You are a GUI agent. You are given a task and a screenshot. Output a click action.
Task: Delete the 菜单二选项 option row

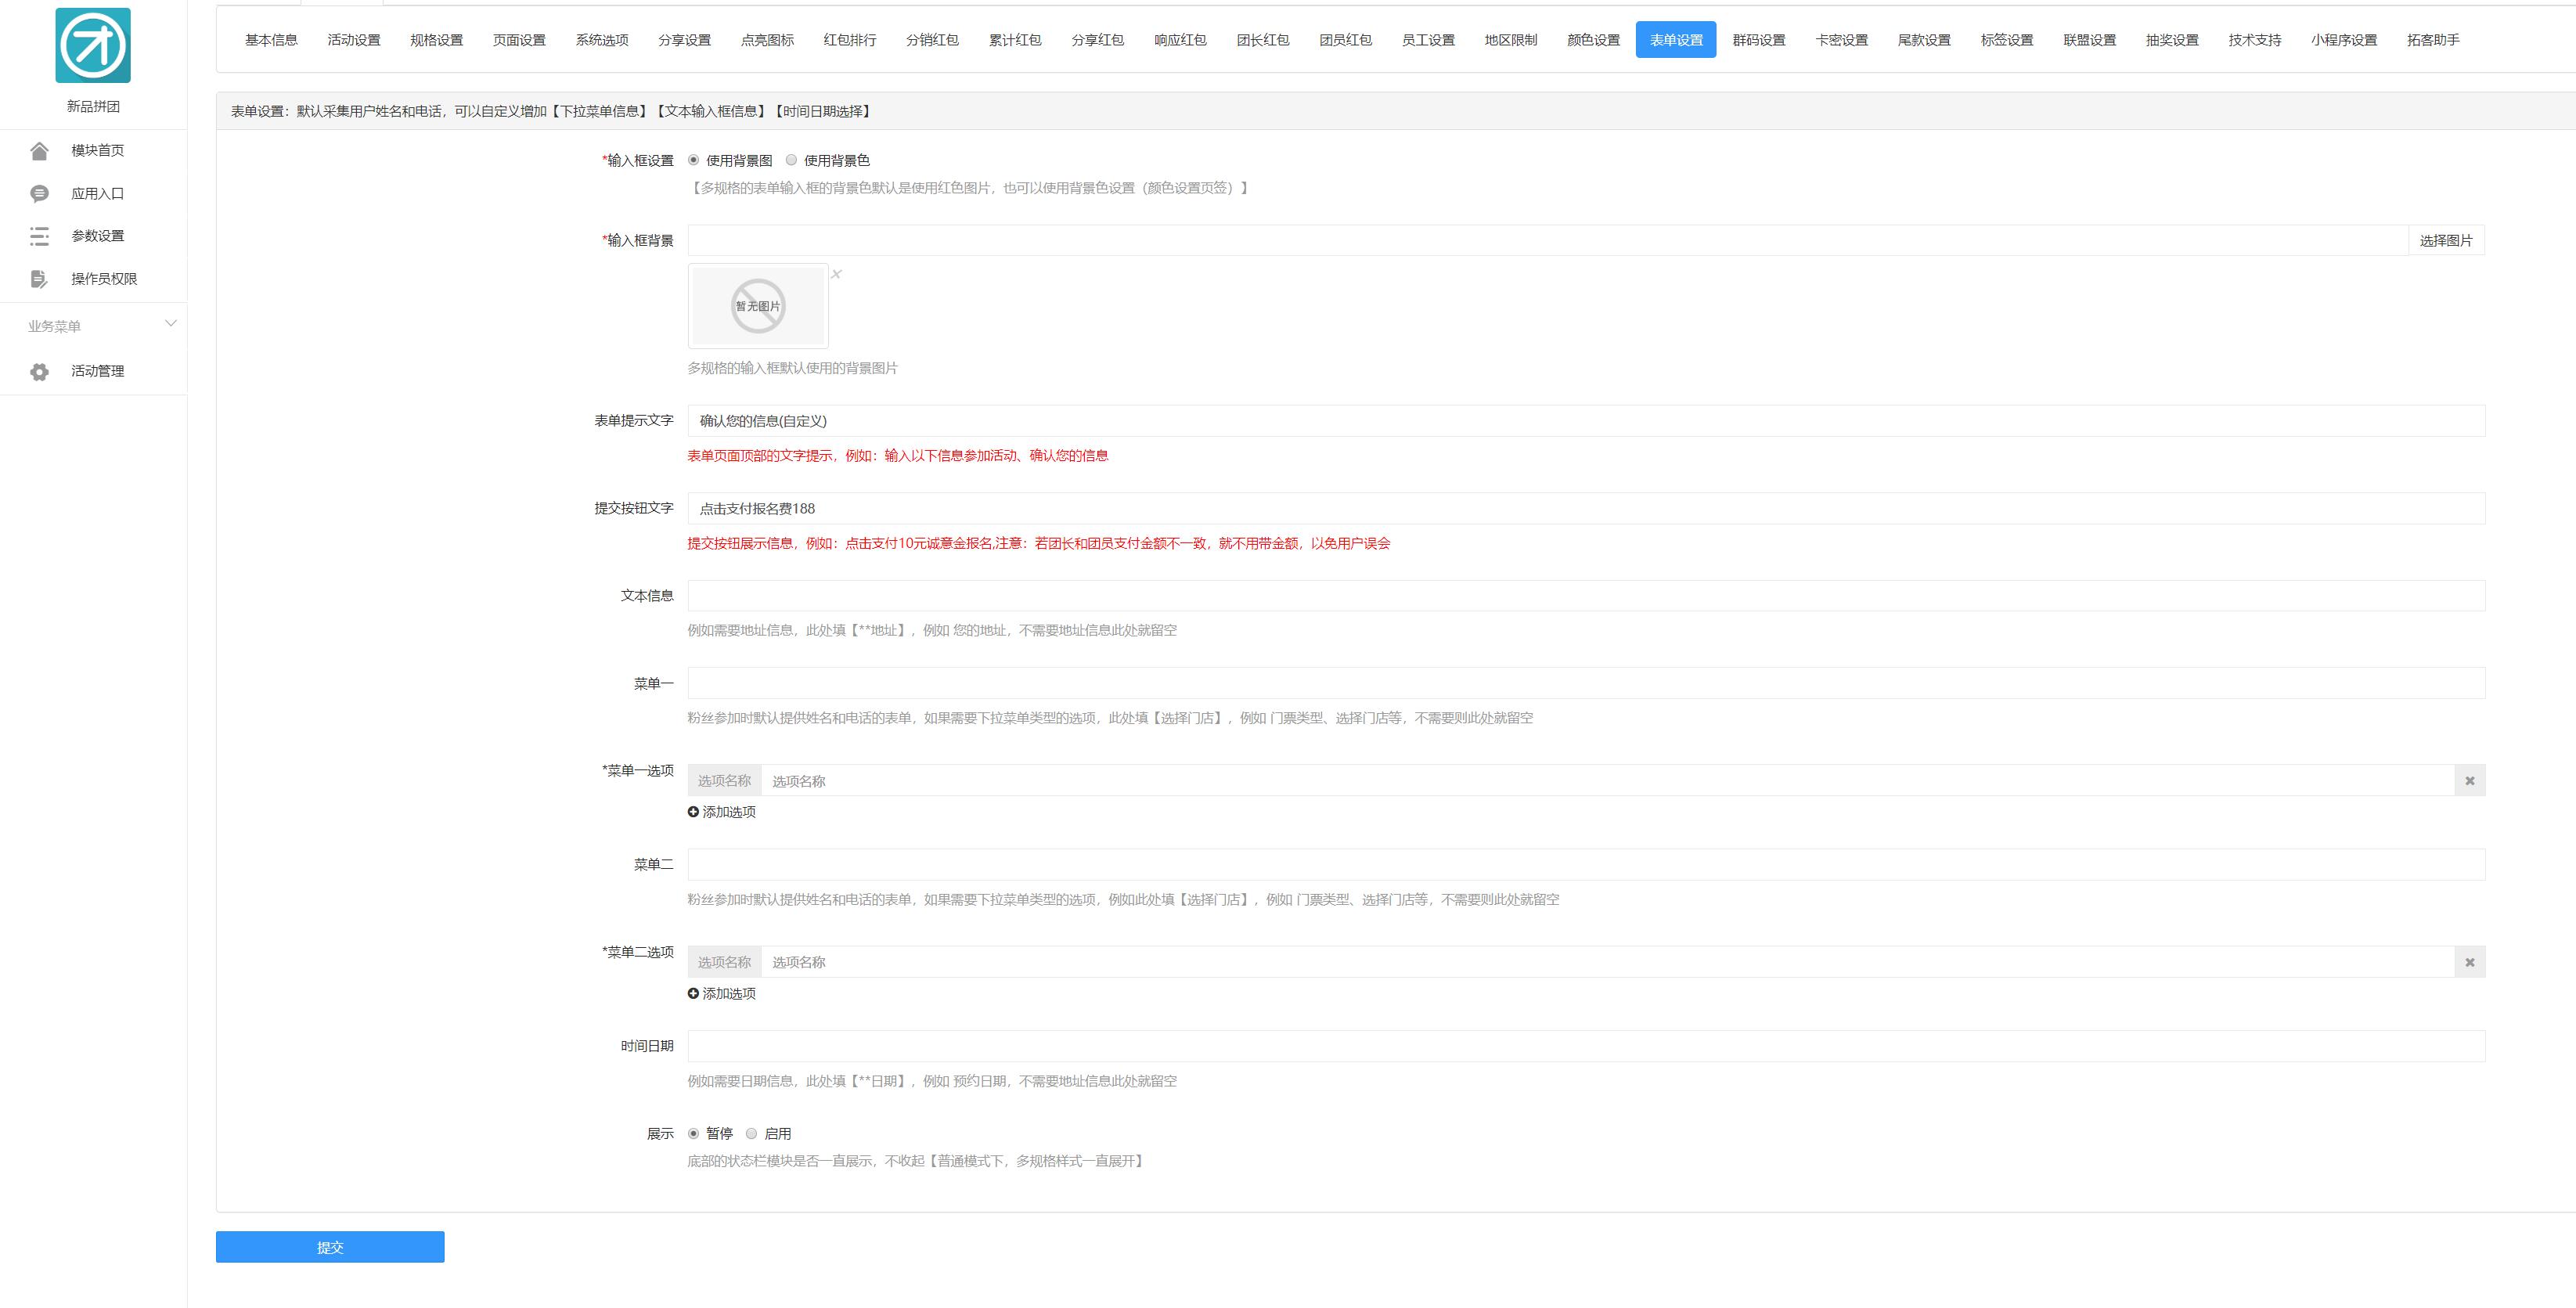click(2469, 962)
